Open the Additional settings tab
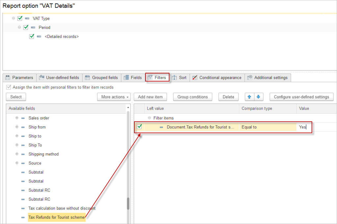 pyautogui.click(x=268, y=78)
